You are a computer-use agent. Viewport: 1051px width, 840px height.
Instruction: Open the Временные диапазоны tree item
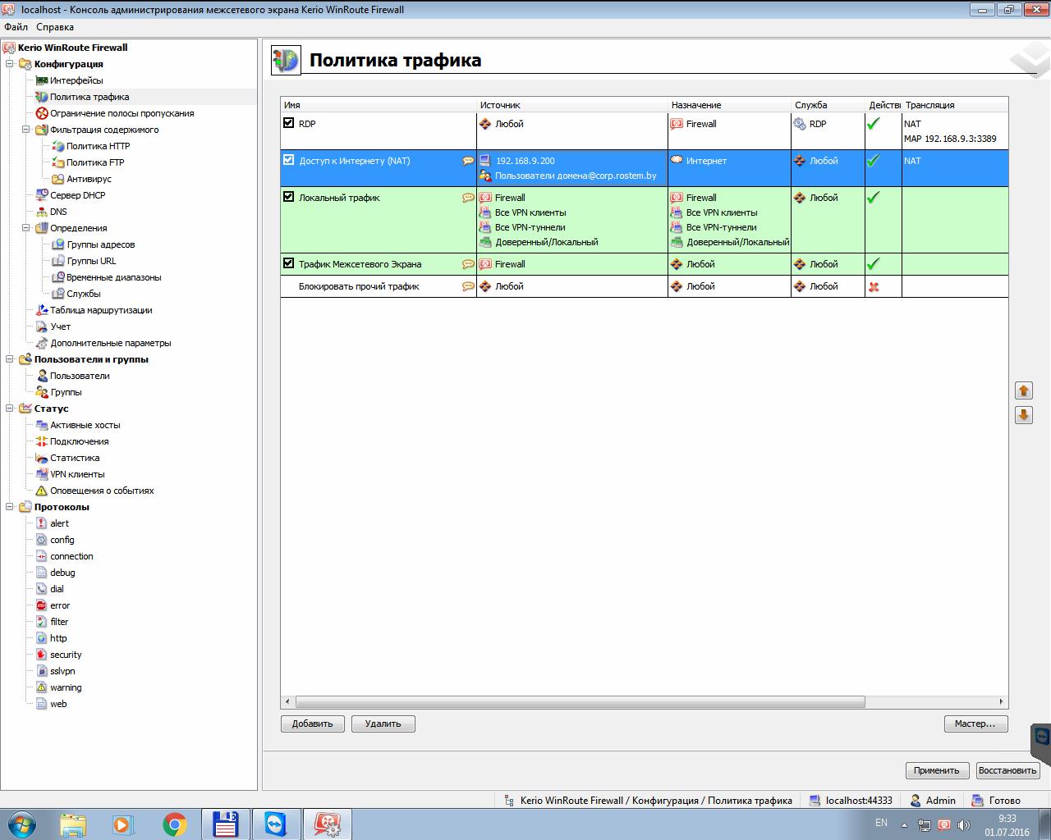[x=113, y=277]
